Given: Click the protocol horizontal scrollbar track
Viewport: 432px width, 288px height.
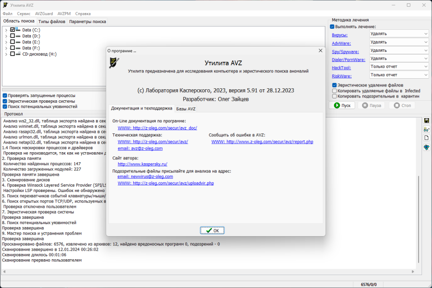Looking at the screenshot, I should 208,272.
